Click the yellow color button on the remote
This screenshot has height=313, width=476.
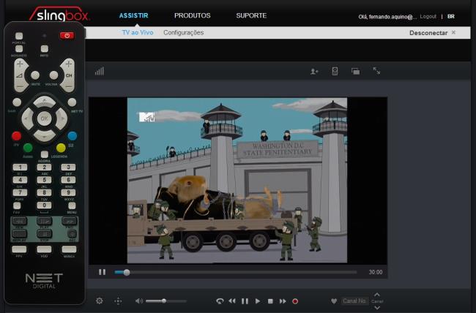click(61, 148)
